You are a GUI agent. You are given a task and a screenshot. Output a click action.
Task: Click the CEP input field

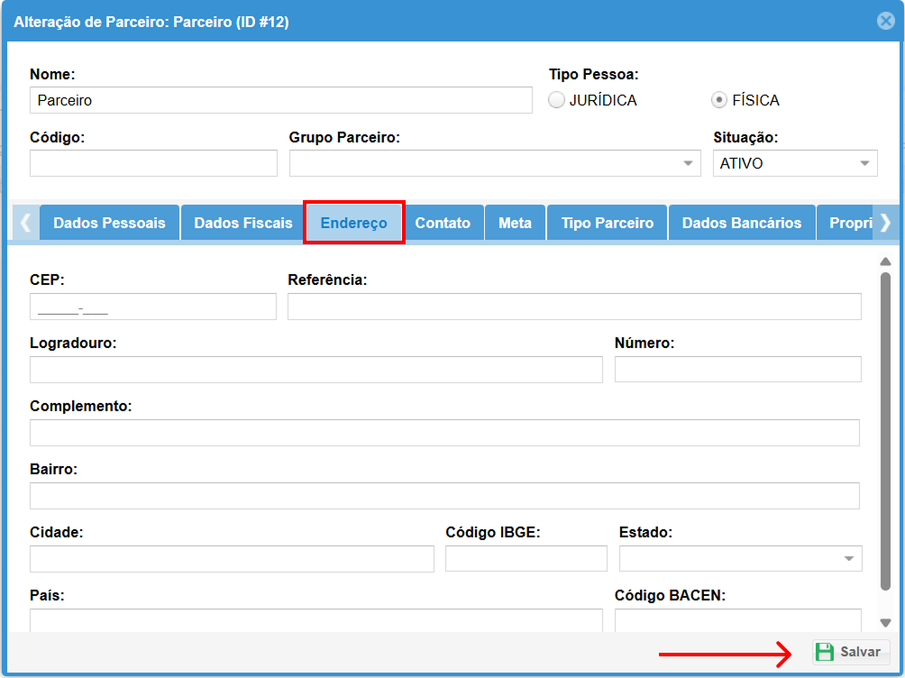point(152,307)
